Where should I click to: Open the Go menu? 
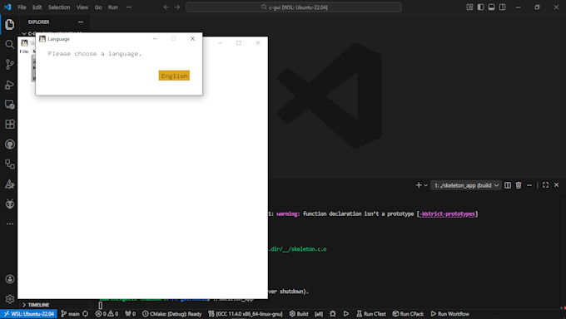click(x=98, y=7)
